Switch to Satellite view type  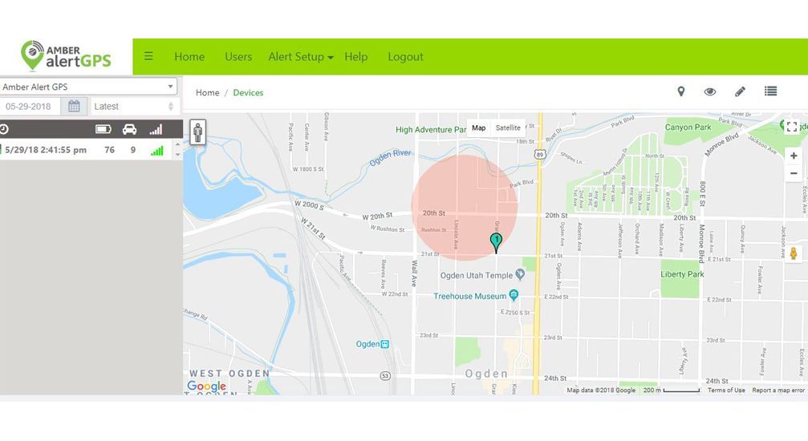(x=508, y=127)
